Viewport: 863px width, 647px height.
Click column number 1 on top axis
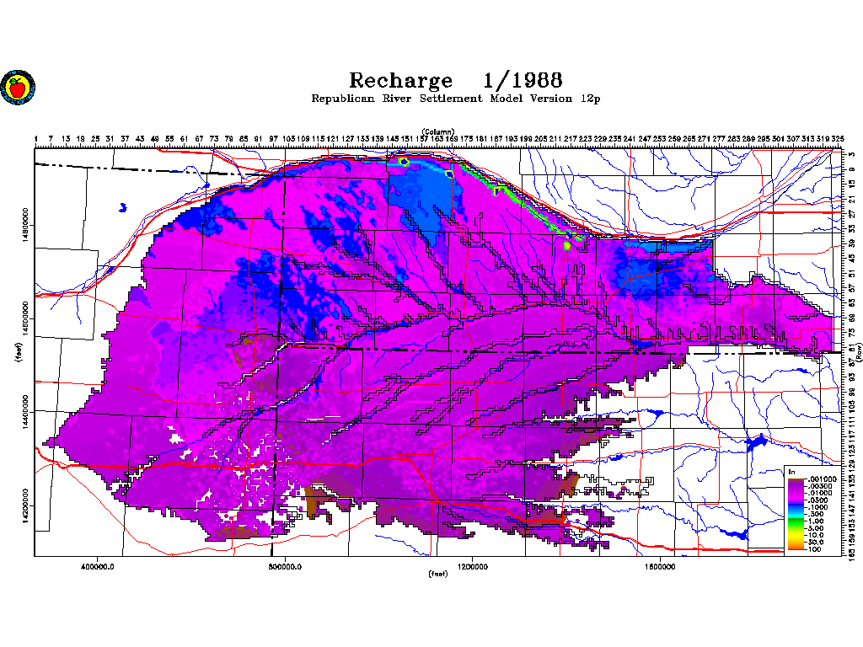(x=35, y=139)
